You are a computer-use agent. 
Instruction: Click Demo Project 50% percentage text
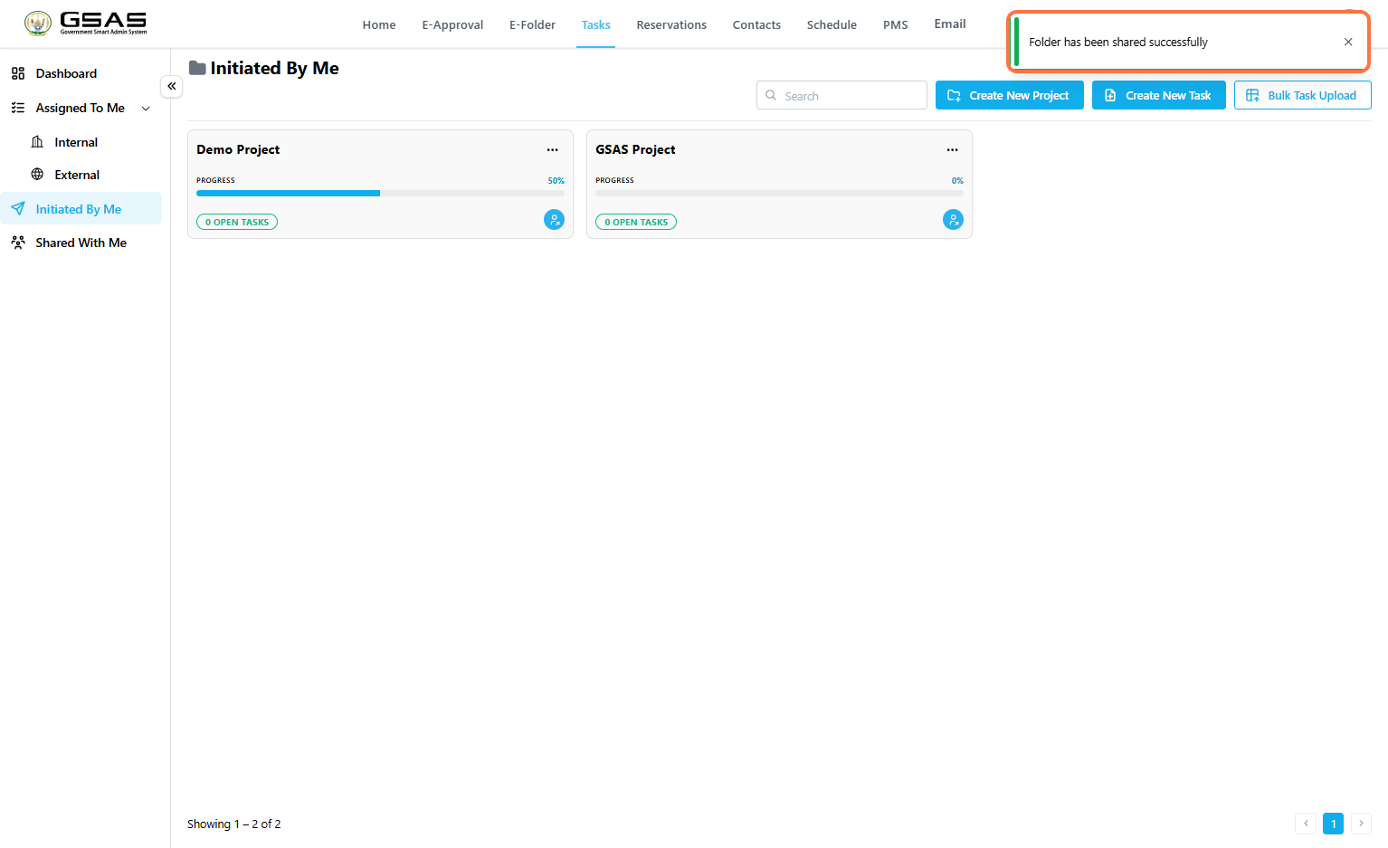(556, 181)
